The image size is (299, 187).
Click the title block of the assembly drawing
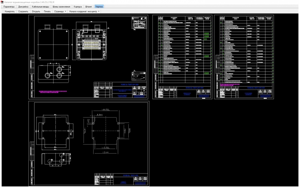click(120, 90)
